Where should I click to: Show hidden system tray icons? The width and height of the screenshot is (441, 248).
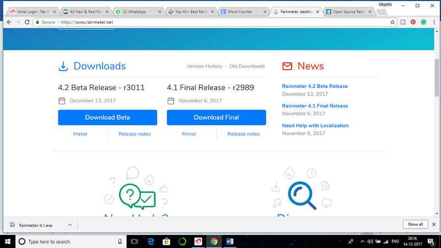point(362,241)
